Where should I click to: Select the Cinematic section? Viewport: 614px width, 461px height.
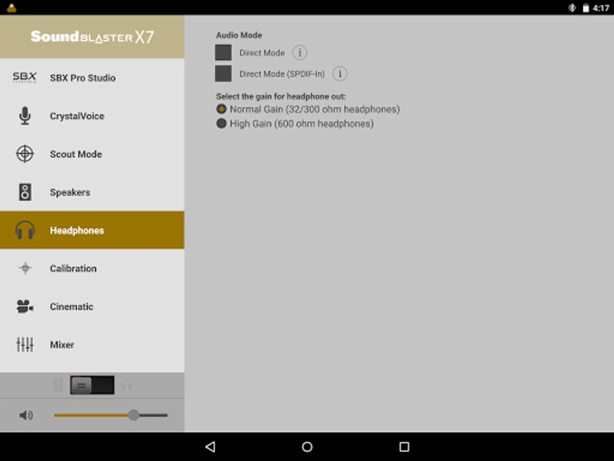click(x=92, y=307)
